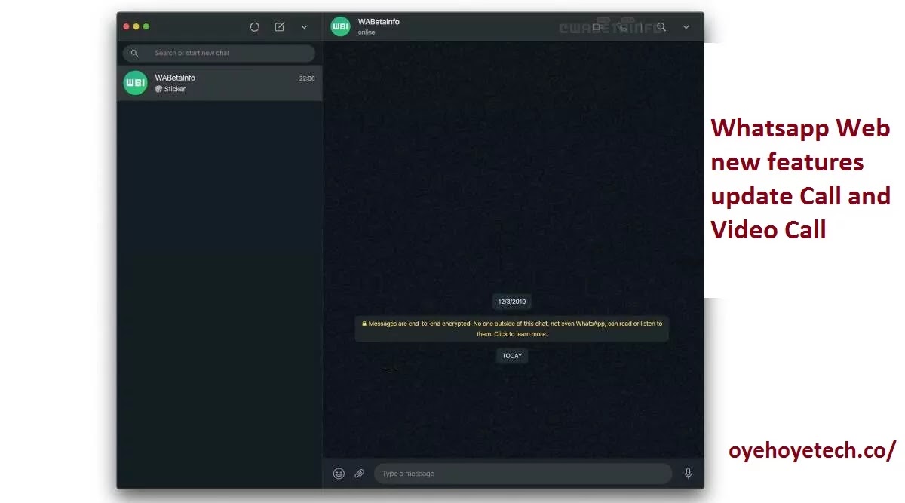Start a new chat with compose icon

[280, 26]
